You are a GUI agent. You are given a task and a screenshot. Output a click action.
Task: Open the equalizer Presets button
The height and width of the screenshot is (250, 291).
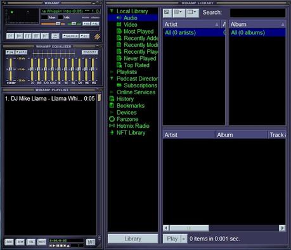(x=90, y=53)
